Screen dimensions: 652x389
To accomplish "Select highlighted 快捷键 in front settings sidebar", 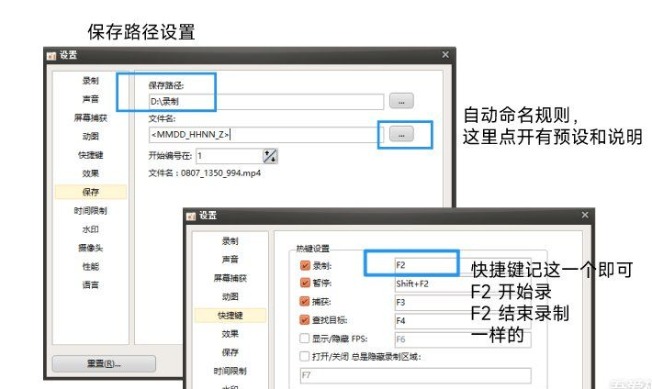I will point(230,316).
